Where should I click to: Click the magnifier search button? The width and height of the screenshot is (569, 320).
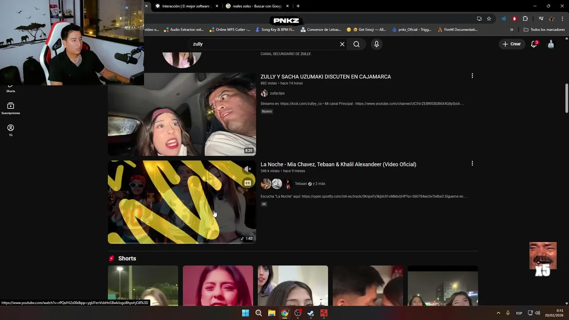tap(357, 44)
